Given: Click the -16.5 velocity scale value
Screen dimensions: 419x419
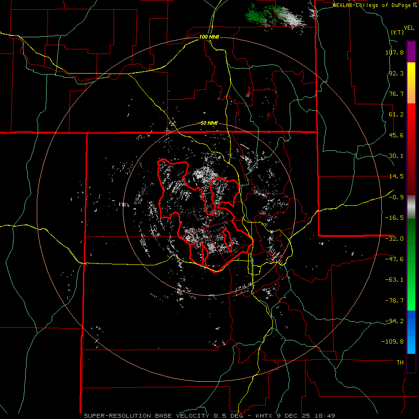Looking at the screenshot, I should click(x=394, y=218).
